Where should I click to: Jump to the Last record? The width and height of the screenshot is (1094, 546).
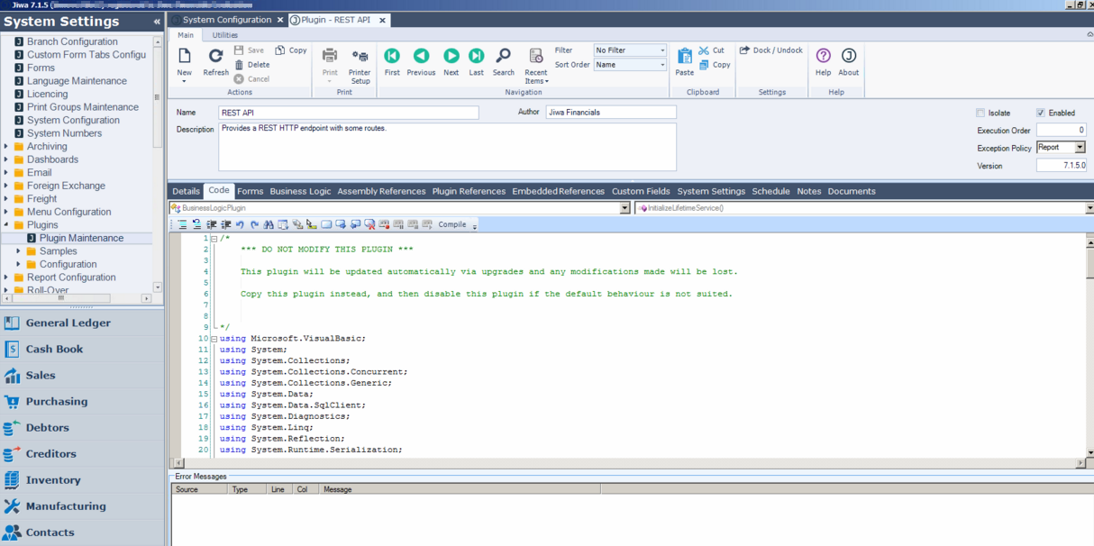coord(476,58)
